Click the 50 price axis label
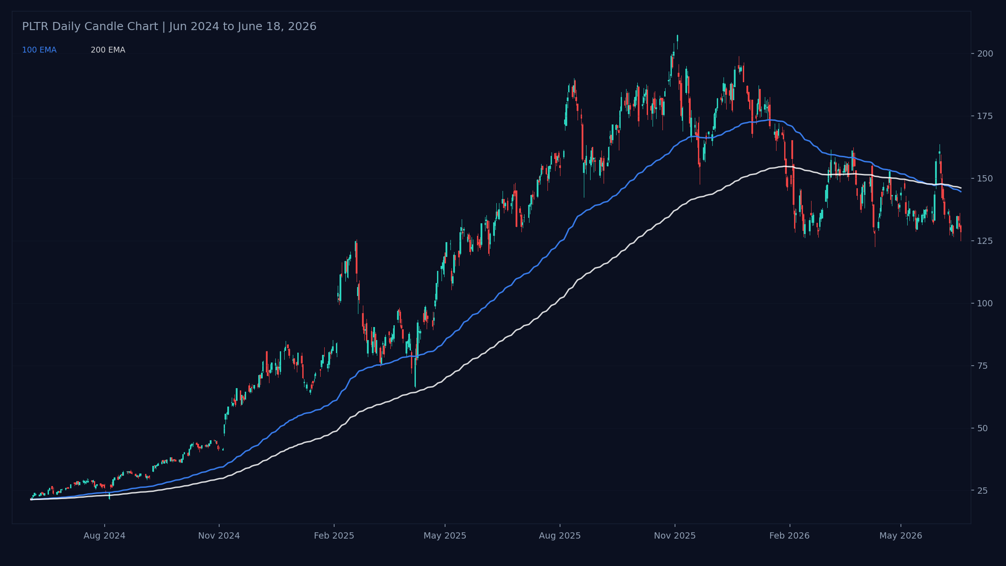 982,429
